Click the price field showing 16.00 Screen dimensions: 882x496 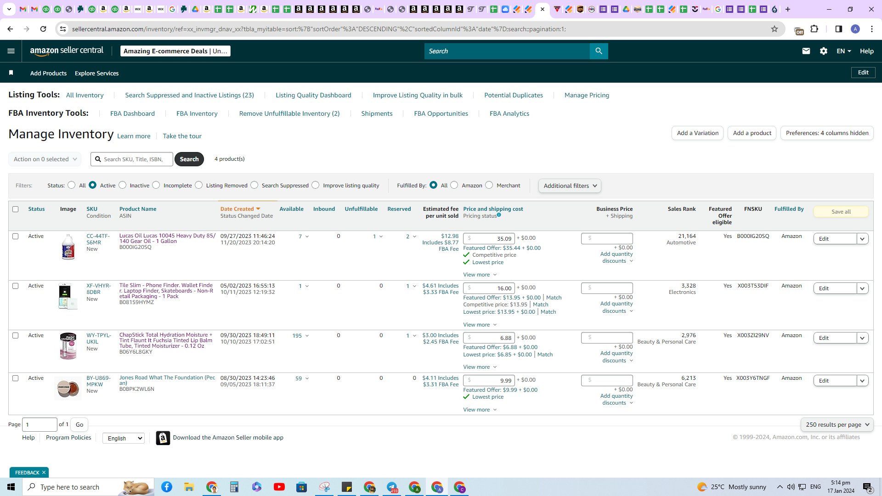[489, 288]
